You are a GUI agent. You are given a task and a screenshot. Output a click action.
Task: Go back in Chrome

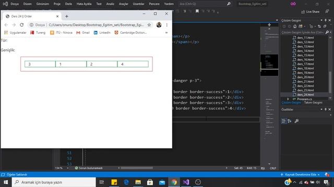point(6,25)
